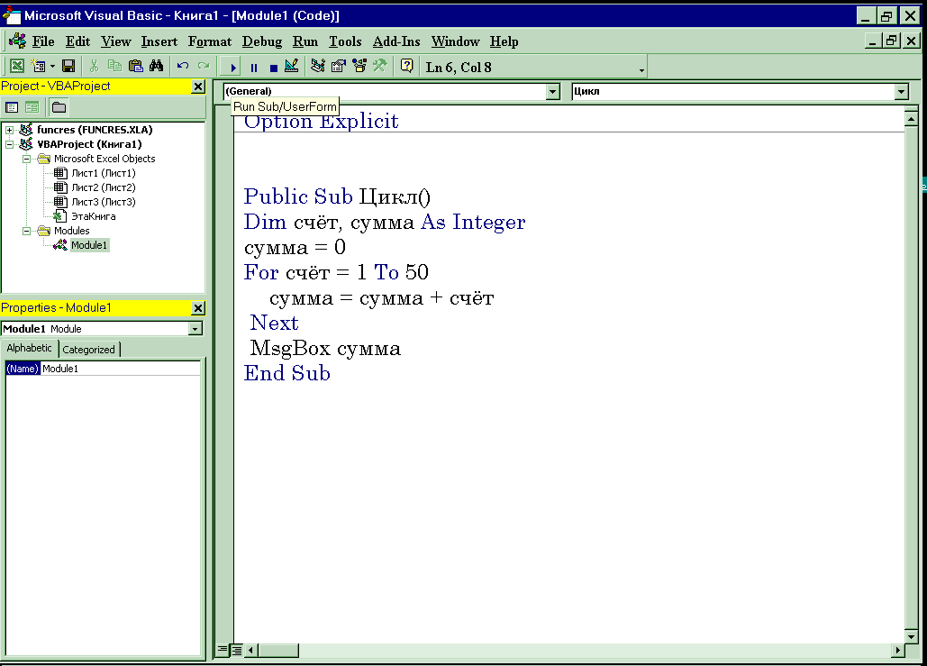
Task: Switch to Microsoft Excel view icon
Action: tap(17, 67)
